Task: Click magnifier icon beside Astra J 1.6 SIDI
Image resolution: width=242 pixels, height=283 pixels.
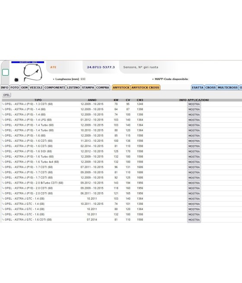Action: pos(3,151)
